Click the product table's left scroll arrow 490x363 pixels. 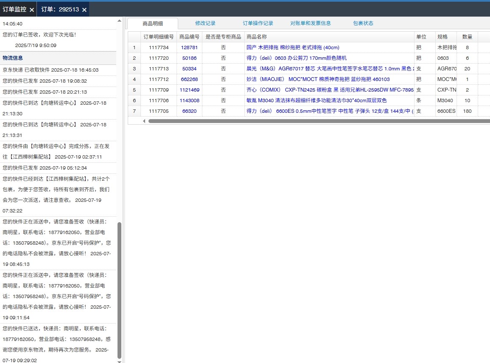144,121
